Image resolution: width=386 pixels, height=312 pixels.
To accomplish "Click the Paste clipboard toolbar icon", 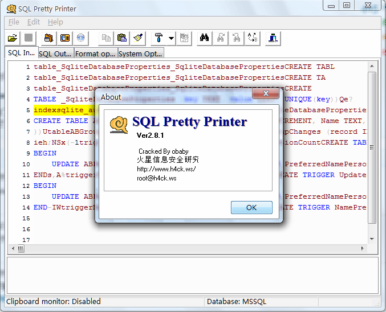I will click(x=122, y=38).
